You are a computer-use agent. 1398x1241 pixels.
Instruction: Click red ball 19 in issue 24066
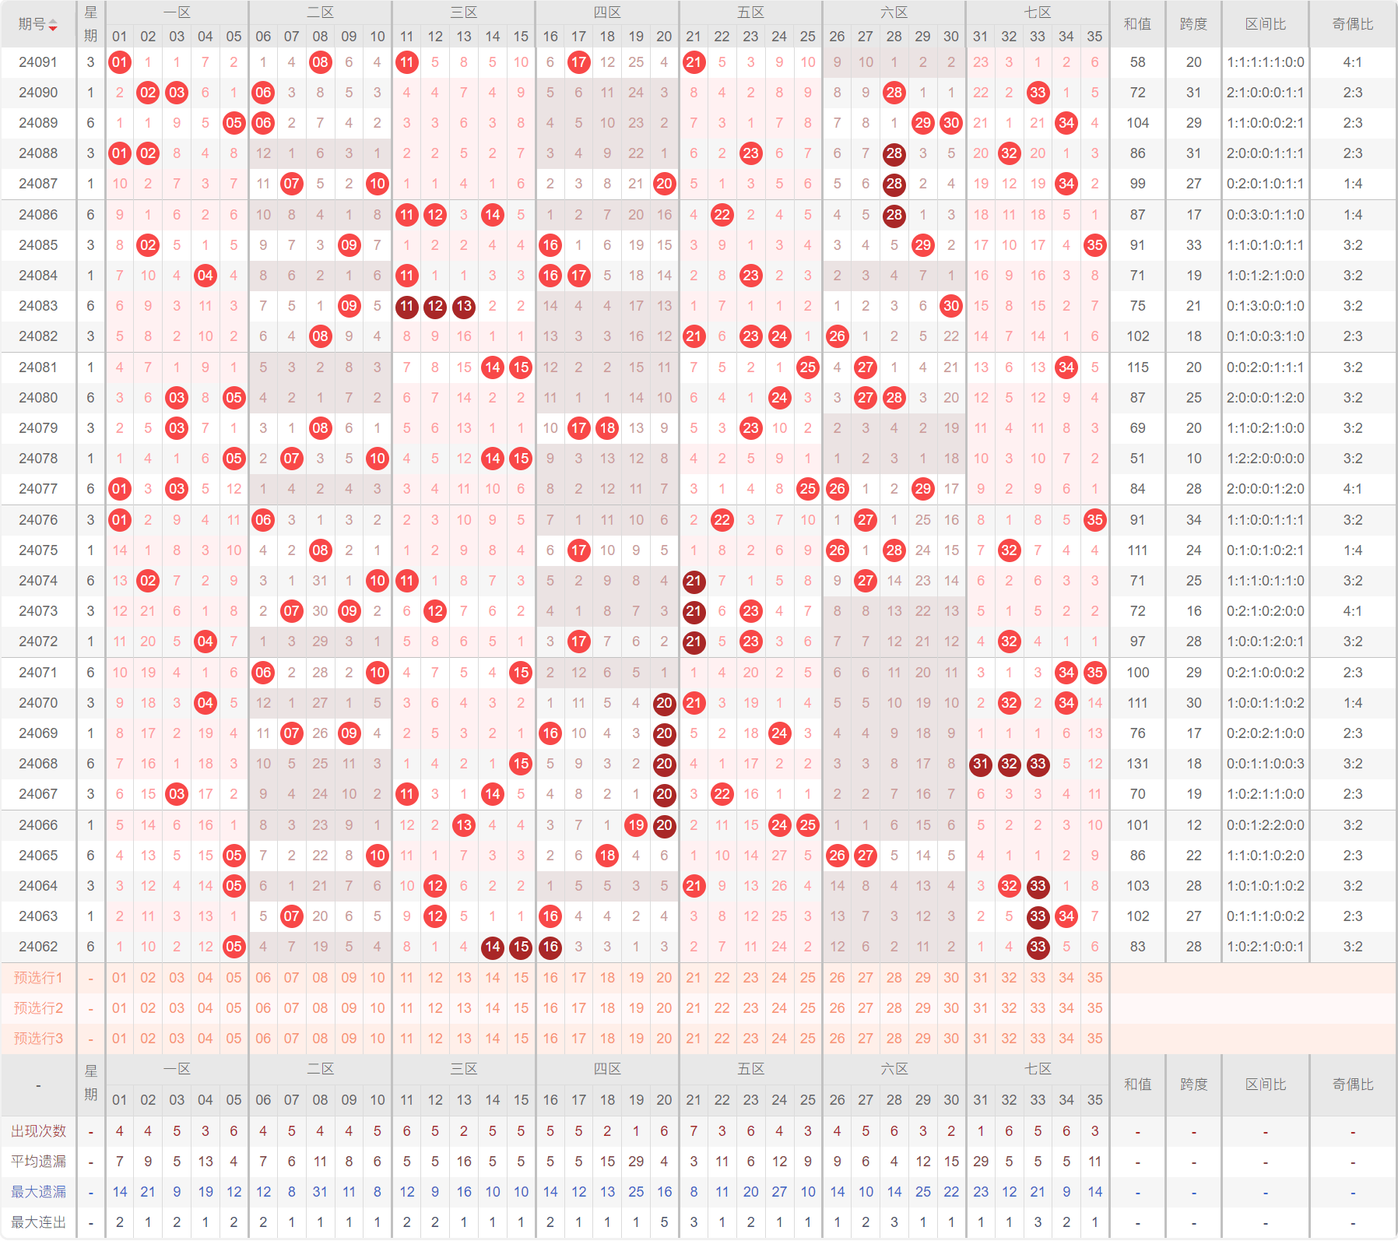636,825
